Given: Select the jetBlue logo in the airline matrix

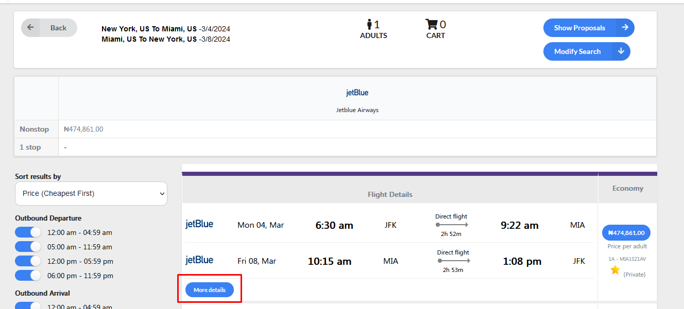Looking at the screenshot, I should tap(357, 93).
